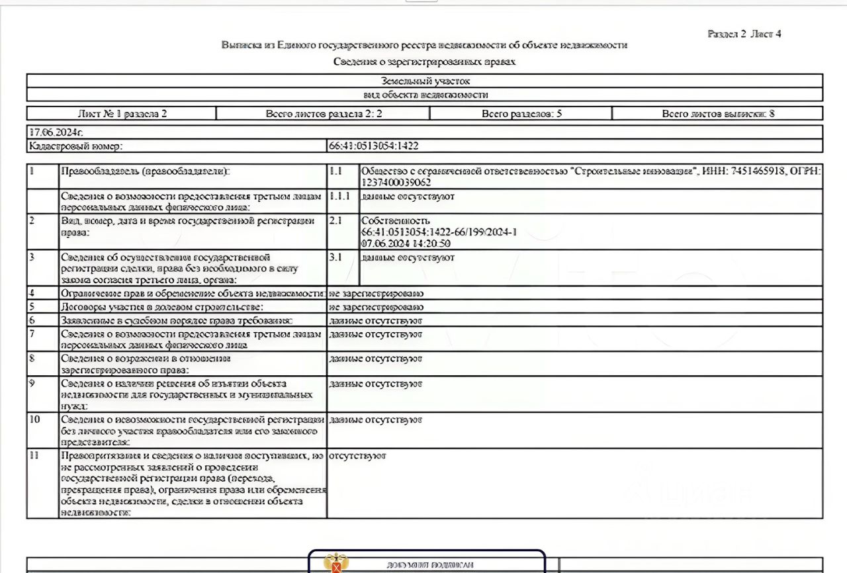The image size is (847, 573).
Task: Click the value "отсутствуют" in row 11
Action: (357, 457)
